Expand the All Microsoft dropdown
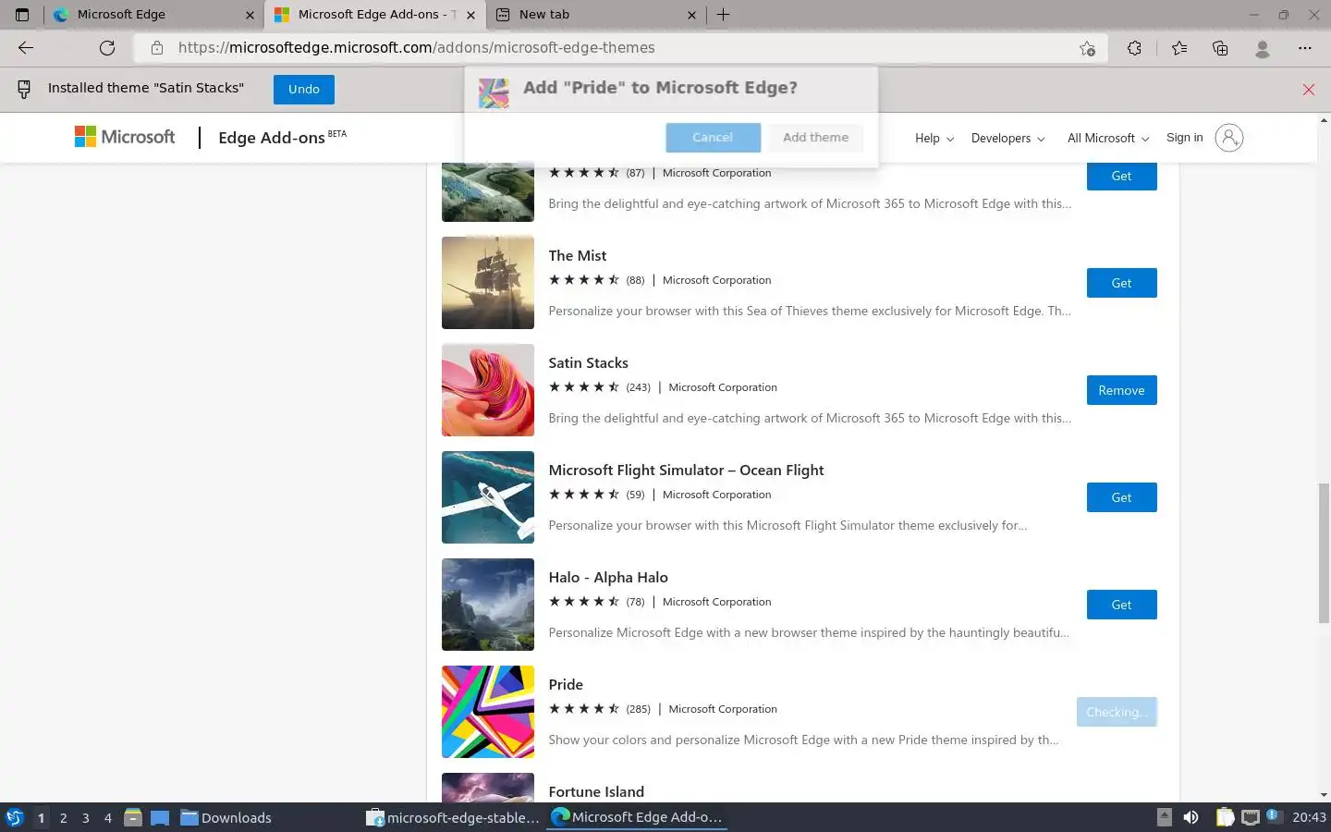Screen dimensions: 1331x832 (1108, 138)
